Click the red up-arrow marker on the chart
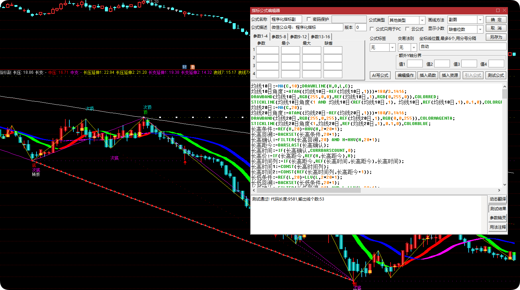 tap(185, 162)
